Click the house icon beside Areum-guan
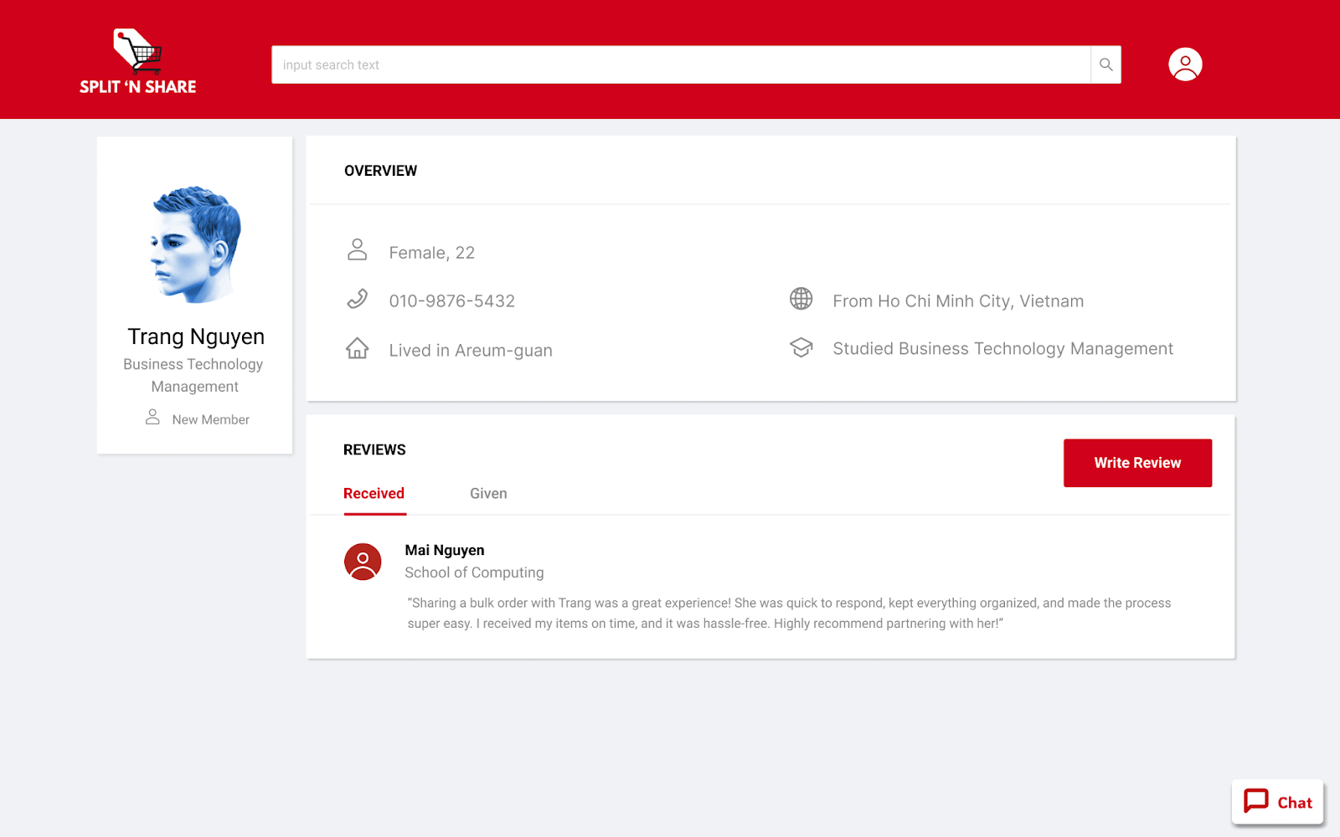The image size is (1340, 837). 358,348
